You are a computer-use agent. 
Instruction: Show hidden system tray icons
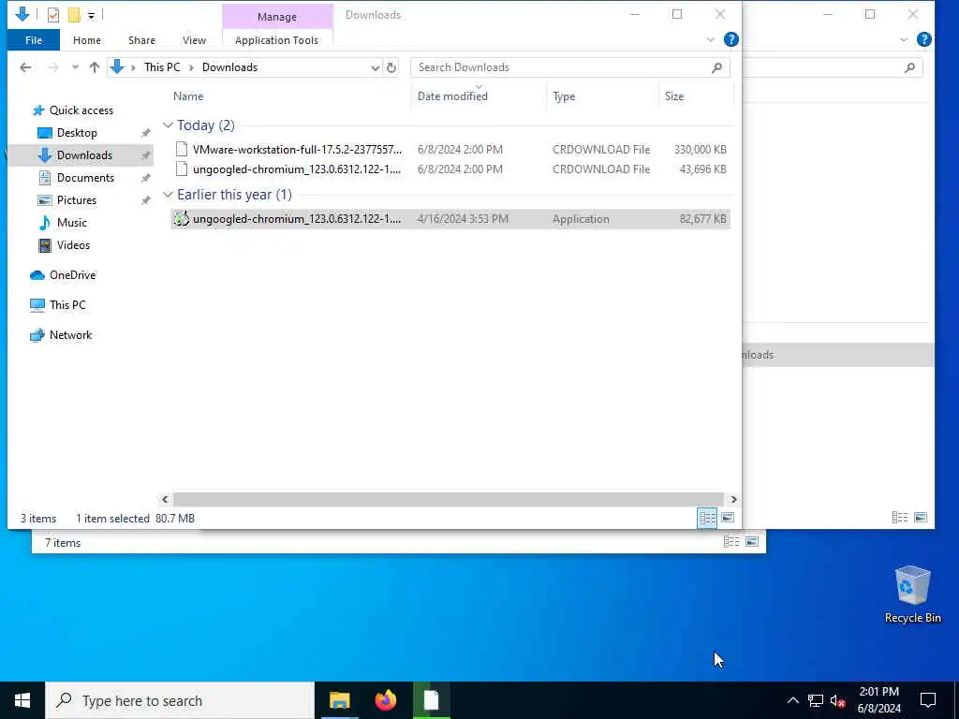[x=792, y=700]
